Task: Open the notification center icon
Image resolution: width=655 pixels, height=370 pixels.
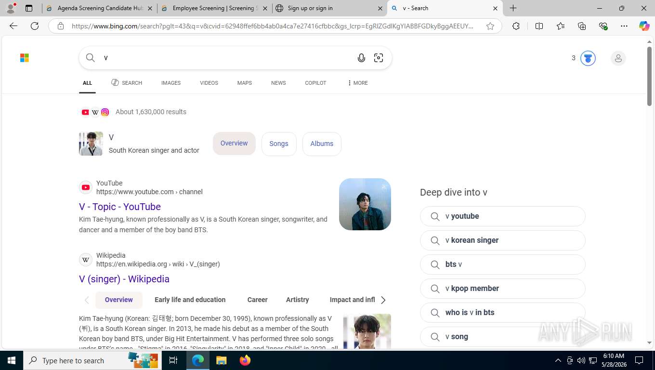Action: pos(639,360)
